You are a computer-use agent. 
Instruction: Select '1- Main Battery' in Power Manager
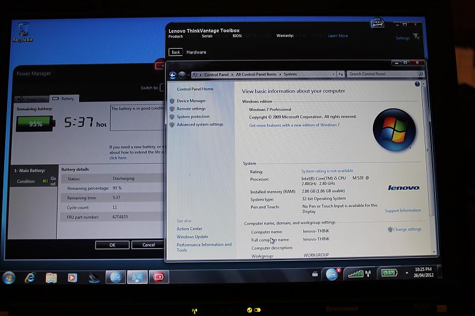pyautogui.click(x=29, y=171)
